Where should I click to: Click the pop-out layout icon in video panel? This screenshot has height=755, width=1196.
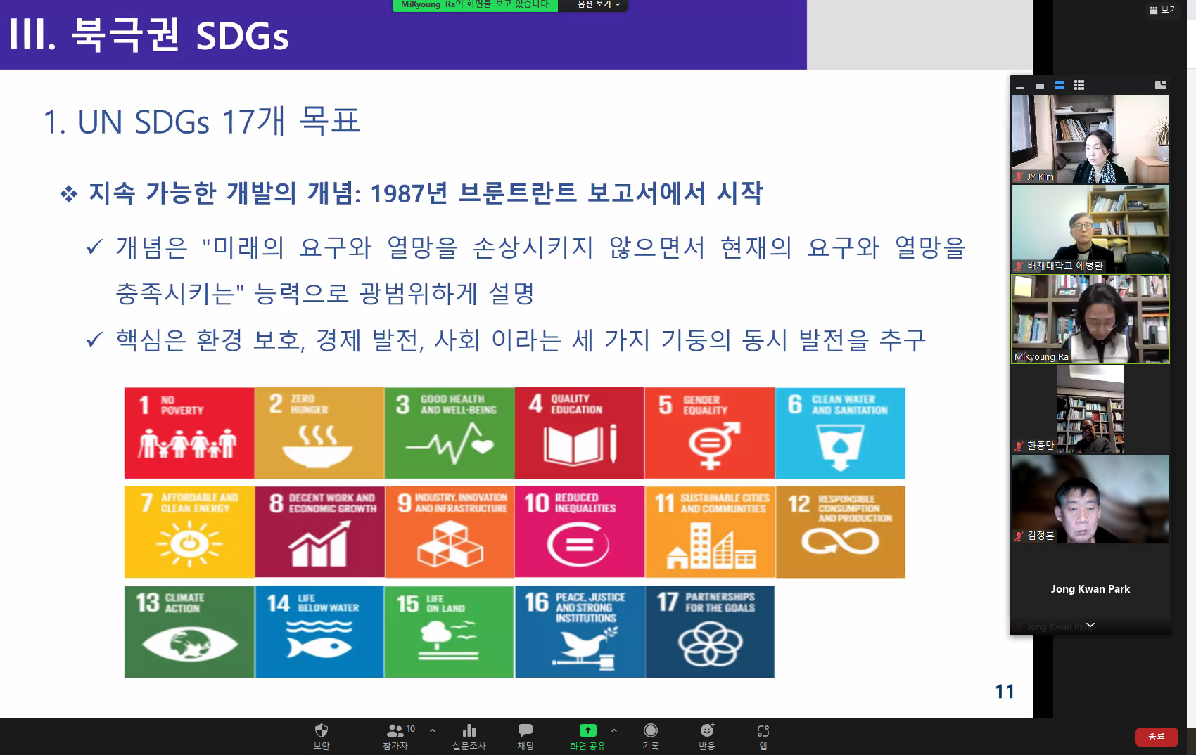(x=1161, y=85)
